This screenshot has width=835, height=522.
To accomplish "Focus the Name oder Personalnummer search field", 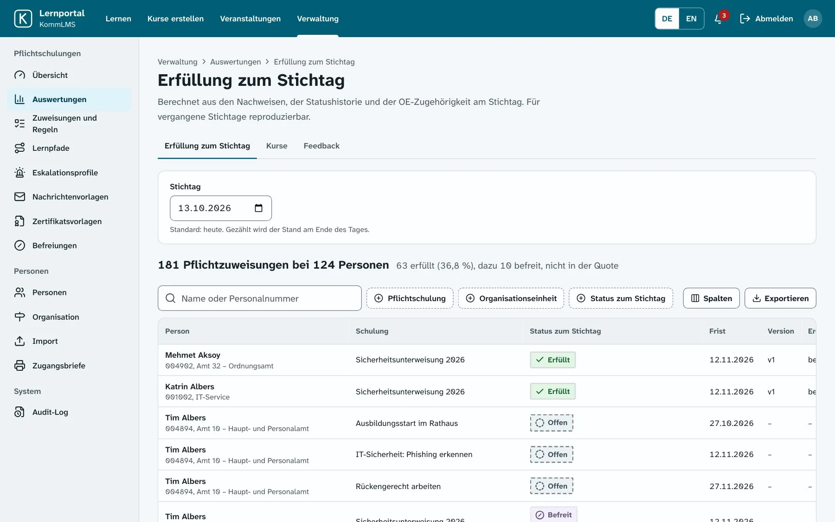I will pyautogui.click(x=260, y=298).
